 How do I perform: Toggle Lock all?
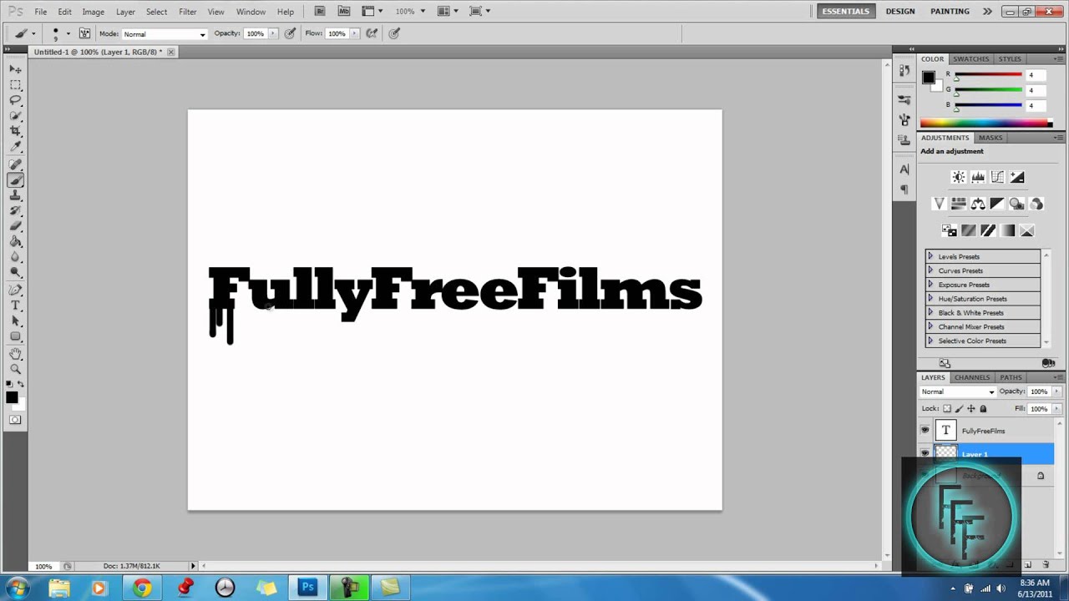click(x=983, y=408)
